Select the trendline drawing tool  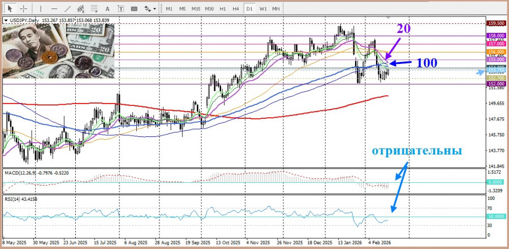[x=67, y=8]
